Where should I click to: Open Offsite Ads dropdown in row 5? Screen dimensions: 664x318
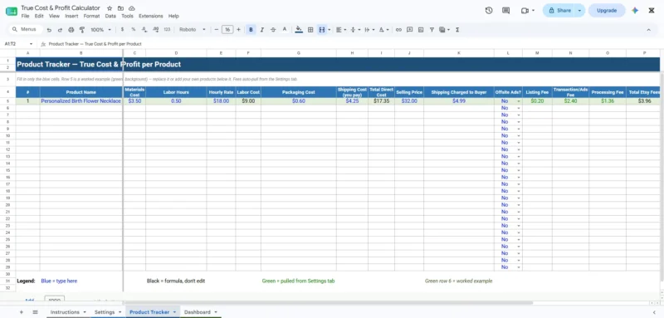click(x=518, y=101)
